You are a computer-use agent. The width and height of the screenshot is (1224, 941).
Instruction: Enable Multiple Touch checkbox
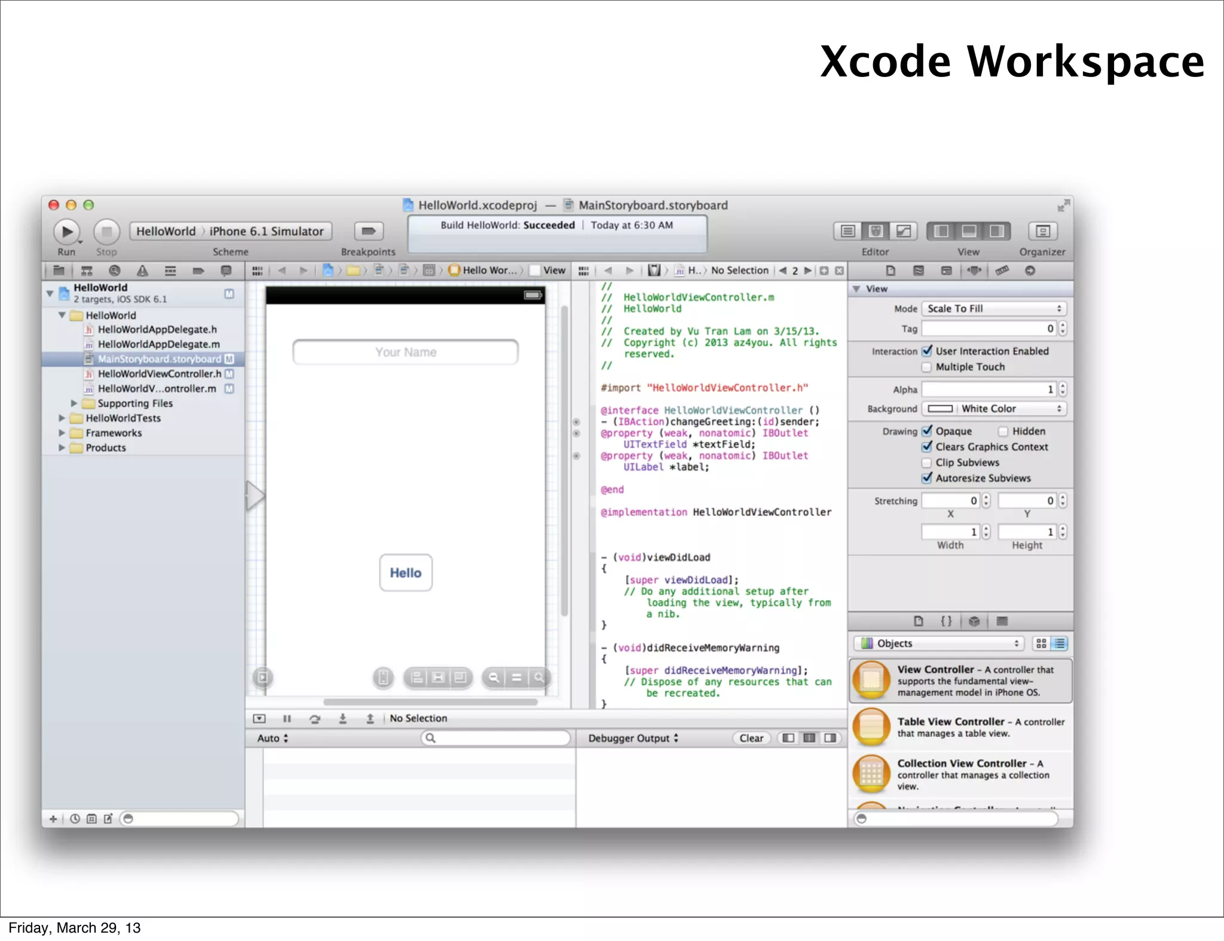click(927, 367)
